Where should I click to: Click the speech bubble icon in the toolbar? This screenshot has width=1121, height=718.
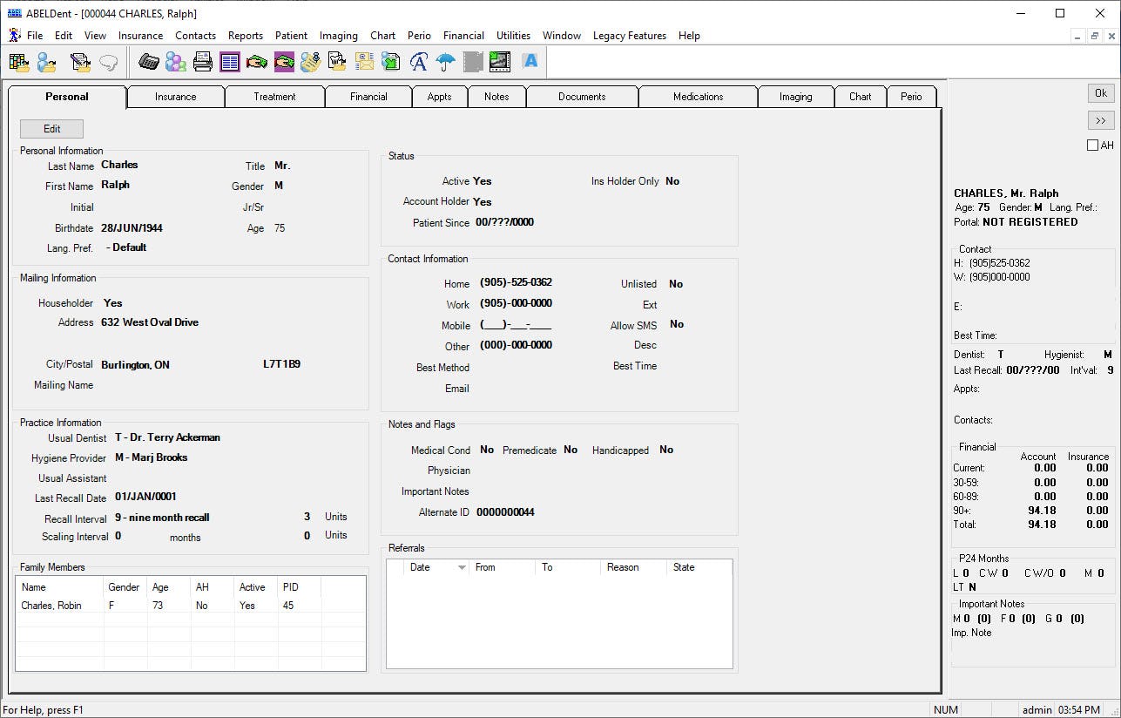tap(106, 61)
